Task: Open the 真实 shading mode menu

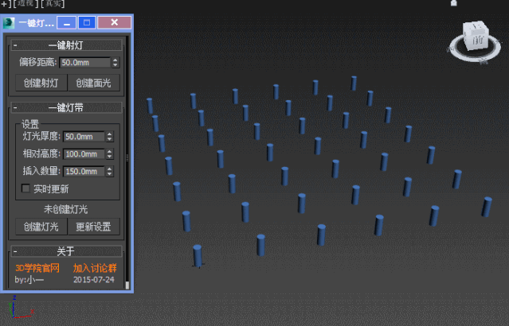Action: tap(53, 3)
